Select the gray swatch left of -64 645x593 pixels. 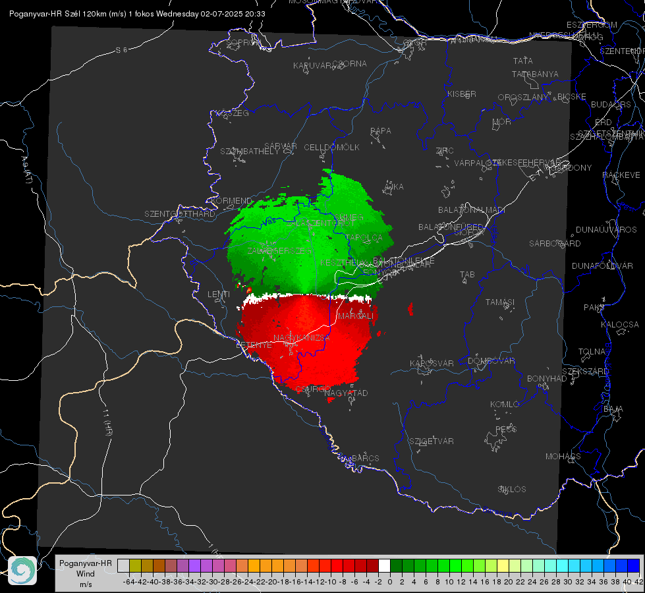pyautogui.click(x=123, y=565)
